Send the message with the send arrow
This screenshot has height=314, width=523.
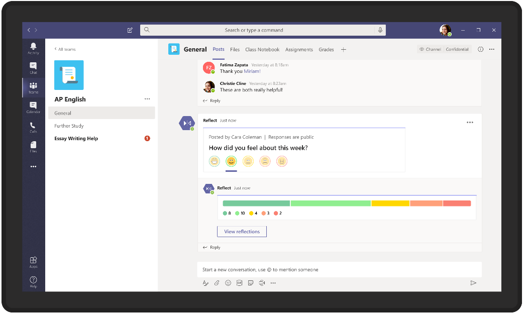click(473, 283)
